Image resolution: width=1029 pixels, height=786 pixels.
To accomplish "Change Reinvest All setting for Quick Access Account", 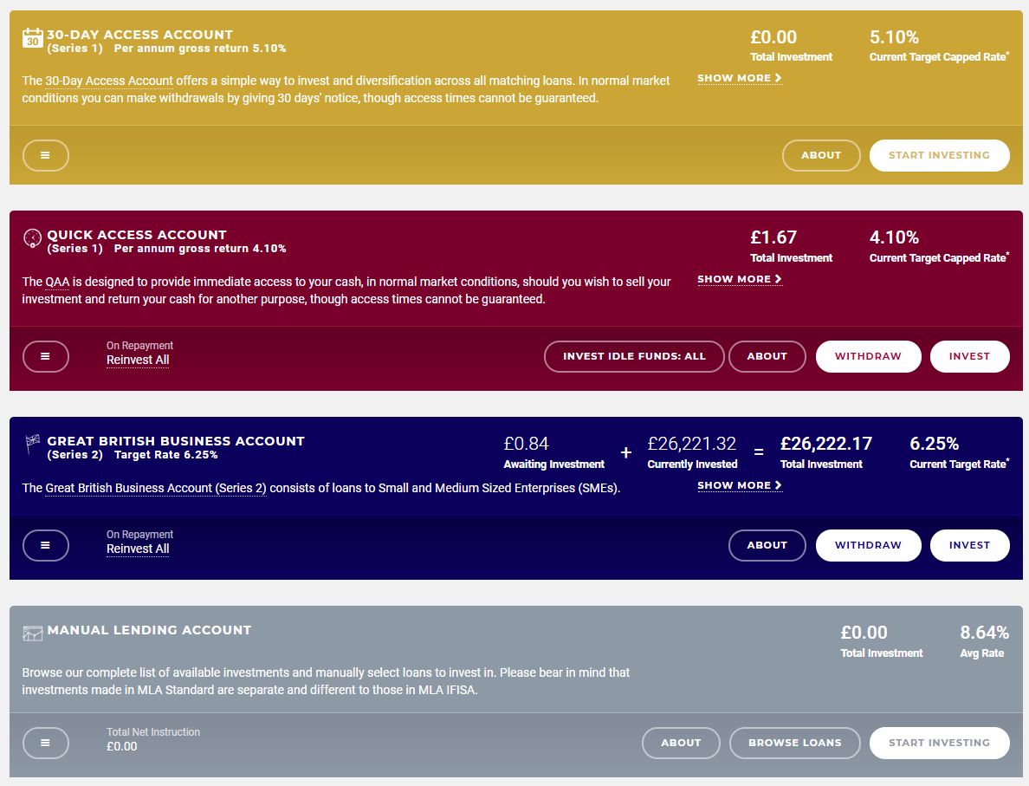I will (x=138, y=360).
